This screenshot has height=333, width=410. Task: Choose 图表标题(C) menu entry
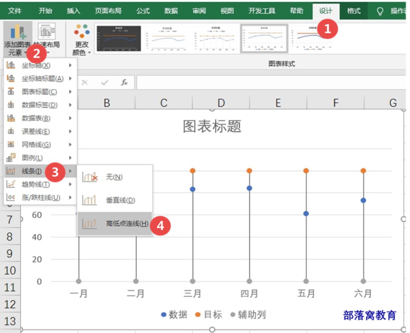(41, 92)
